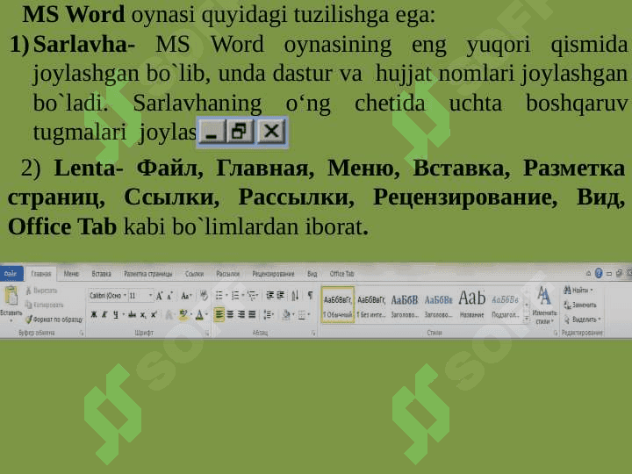
Task: Open the Буфер обмена dialog launcher
Action: click(x=82, y=333)
